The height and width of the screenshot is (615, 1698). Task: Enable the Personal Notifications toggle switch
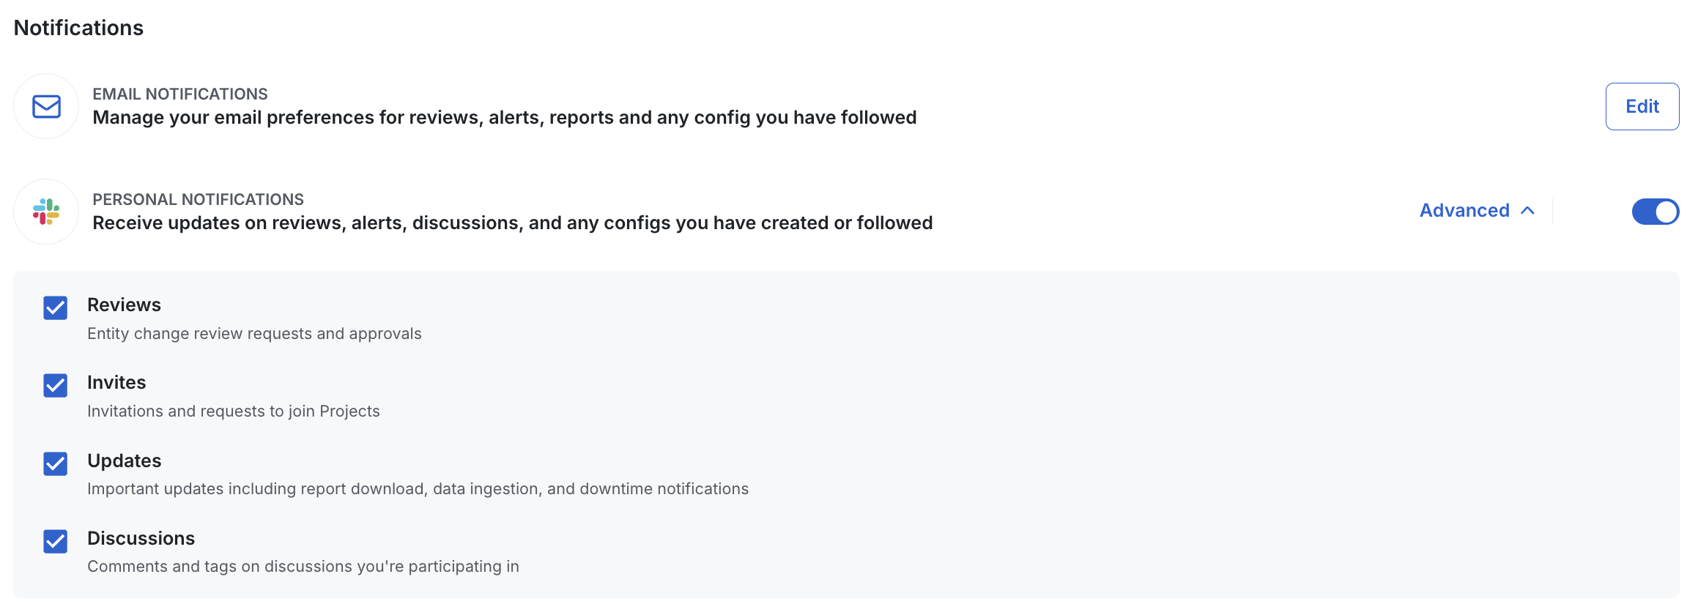click(x=1655, y=212)
